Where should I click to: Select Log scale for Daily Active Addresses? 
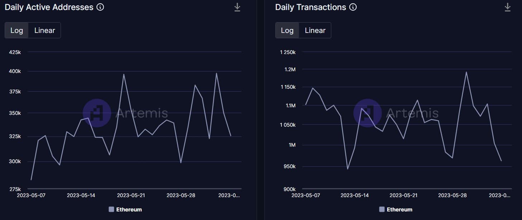[x=16, y=30]
